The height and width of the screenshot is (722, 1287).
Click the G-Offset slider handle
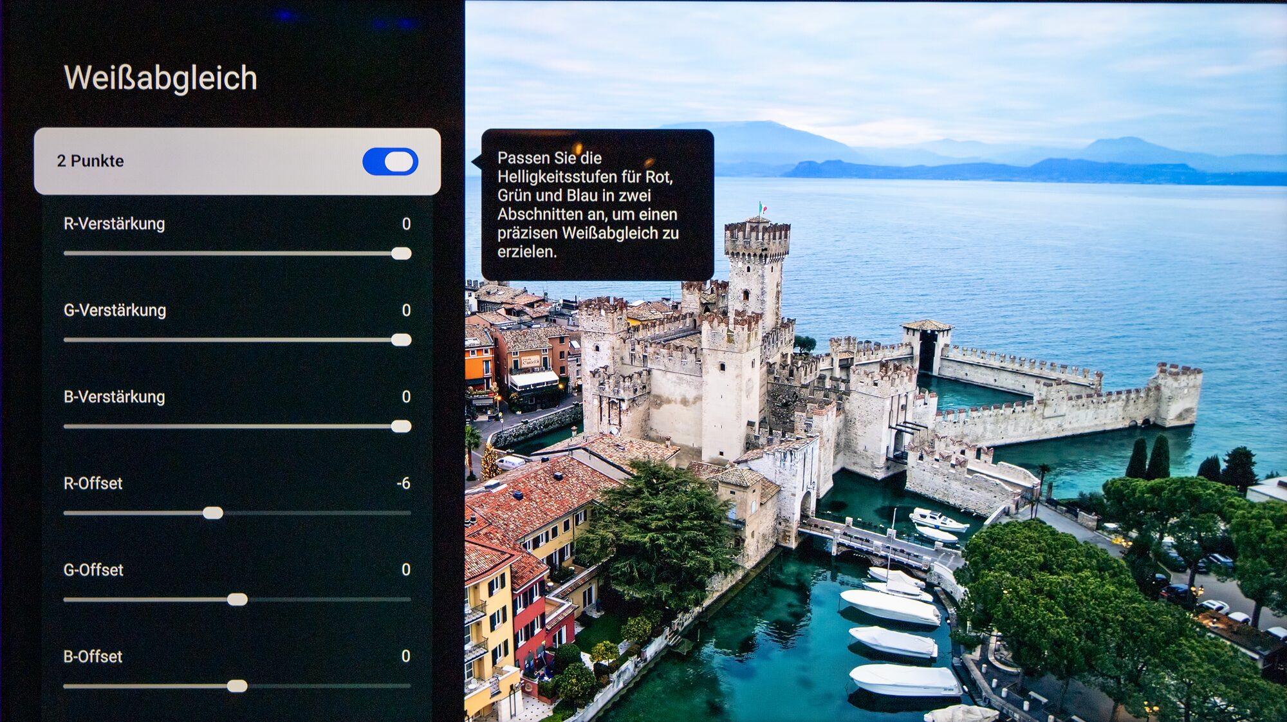(x=237, y=600)
